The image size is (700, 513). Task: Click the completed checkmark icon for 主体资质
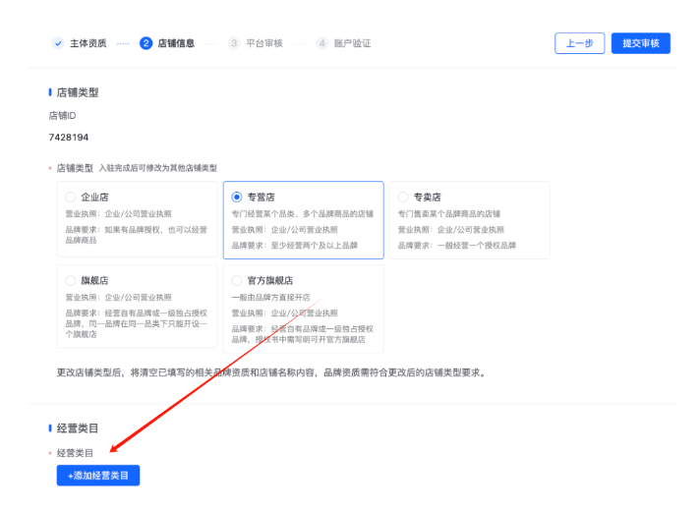(x=58, y=43)
